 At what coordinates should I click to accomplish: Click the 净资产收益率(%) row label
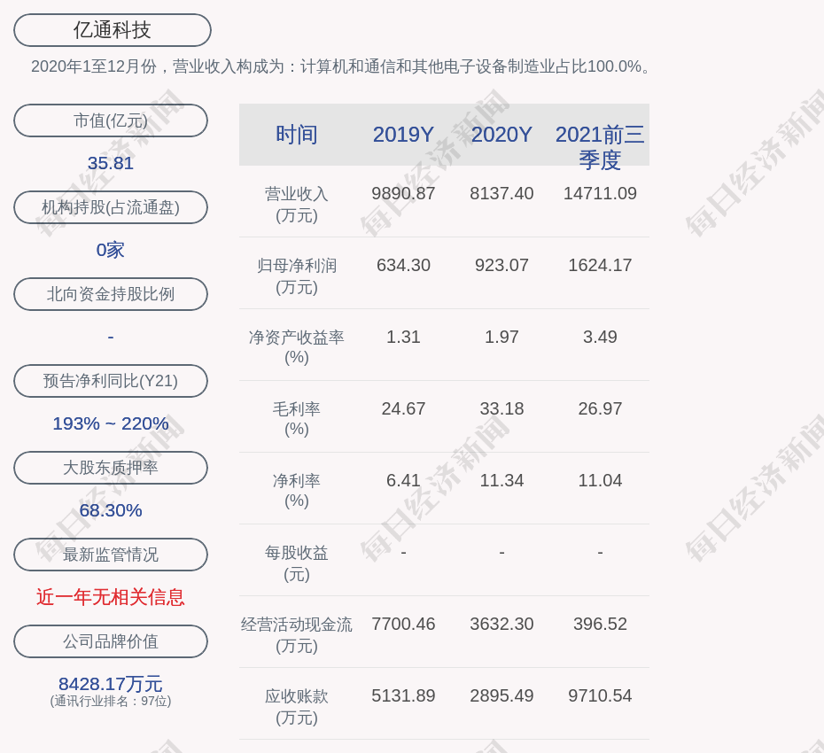(x=297, y=346)
